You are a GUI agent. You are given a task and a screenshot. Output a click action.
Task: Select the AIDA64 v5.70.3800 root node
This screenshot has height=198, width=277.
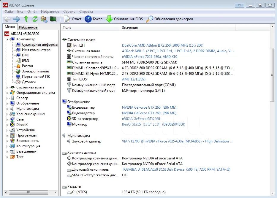[25, 34]
